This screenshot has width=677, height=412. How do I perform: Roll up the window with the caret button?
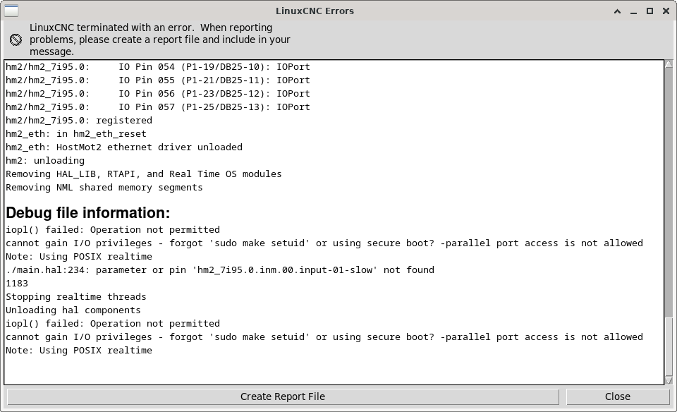point(618,11)
